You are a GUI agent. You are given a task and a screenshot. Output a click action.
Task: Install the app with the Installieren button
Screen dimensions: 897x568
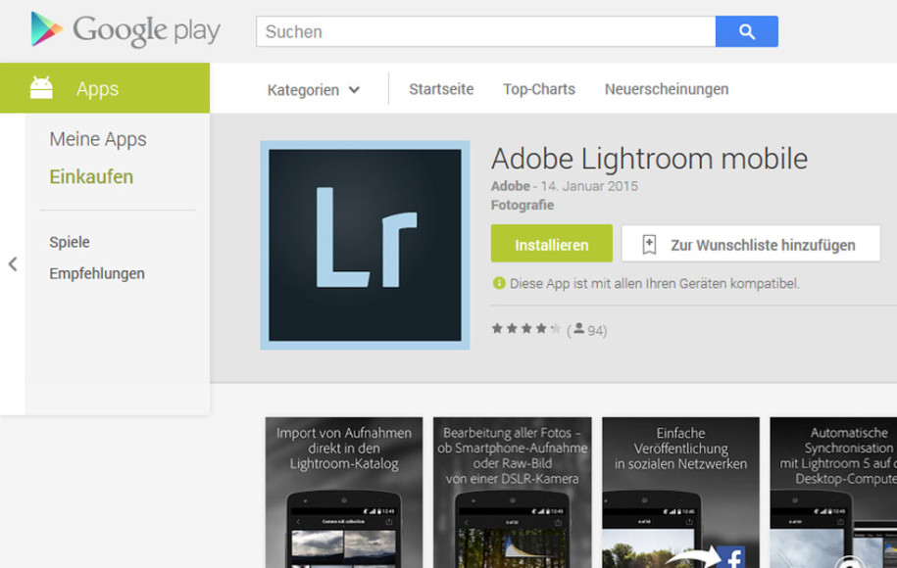pos(552,244)
